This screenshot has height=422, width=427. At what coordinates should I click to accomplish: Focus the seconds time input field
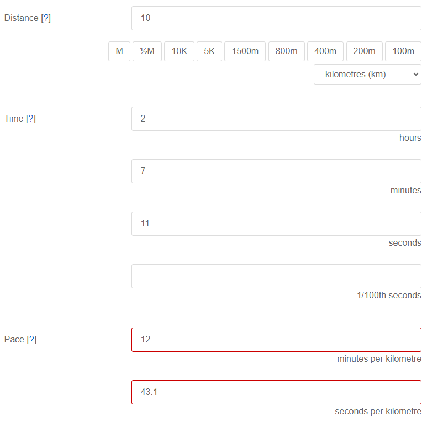coord(276,224)
